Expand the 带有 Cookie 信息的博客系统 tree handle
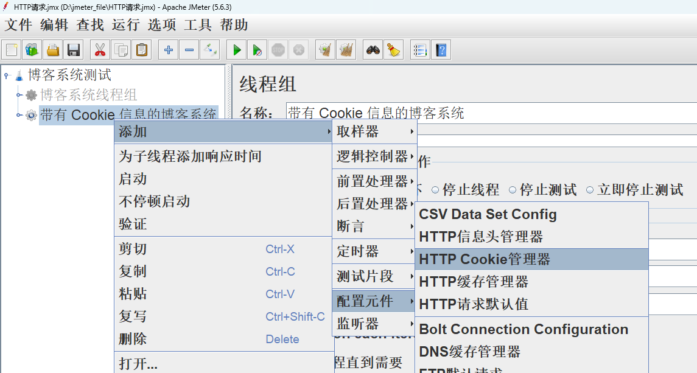The width and height of the screenshot is (697, 373). click(x=19, y=115)
